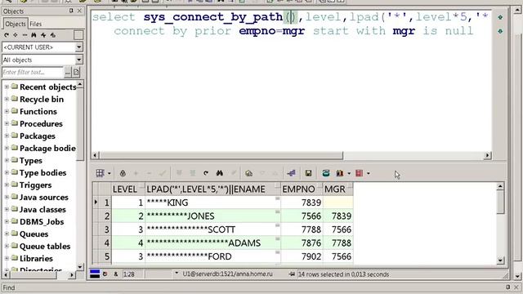
Task: Switch to the Files tab
Action: pyautogui.click(x=36, y=24)
